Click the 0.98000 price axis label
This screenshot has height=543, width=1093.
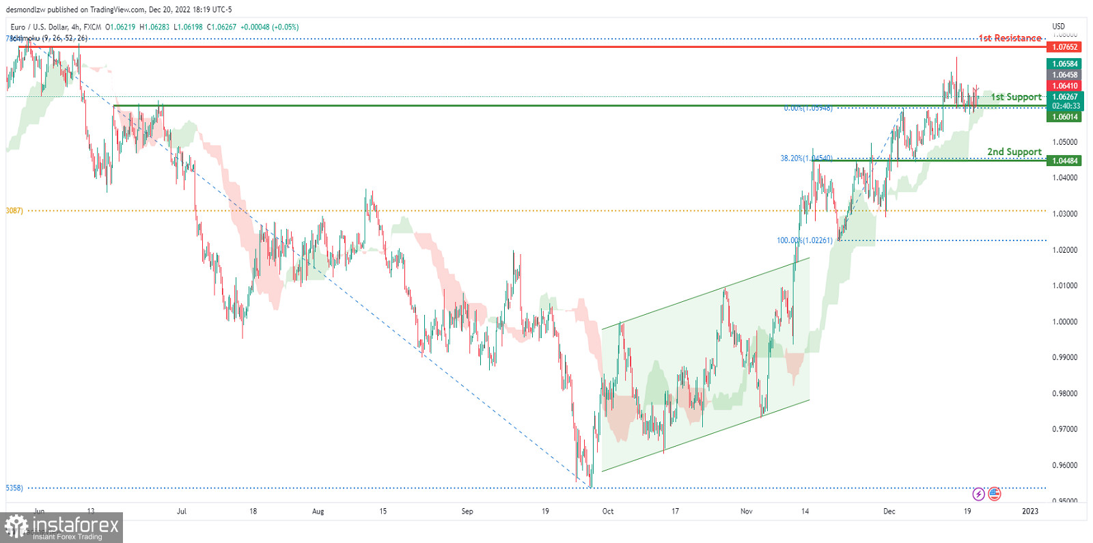pos(1064,393)
